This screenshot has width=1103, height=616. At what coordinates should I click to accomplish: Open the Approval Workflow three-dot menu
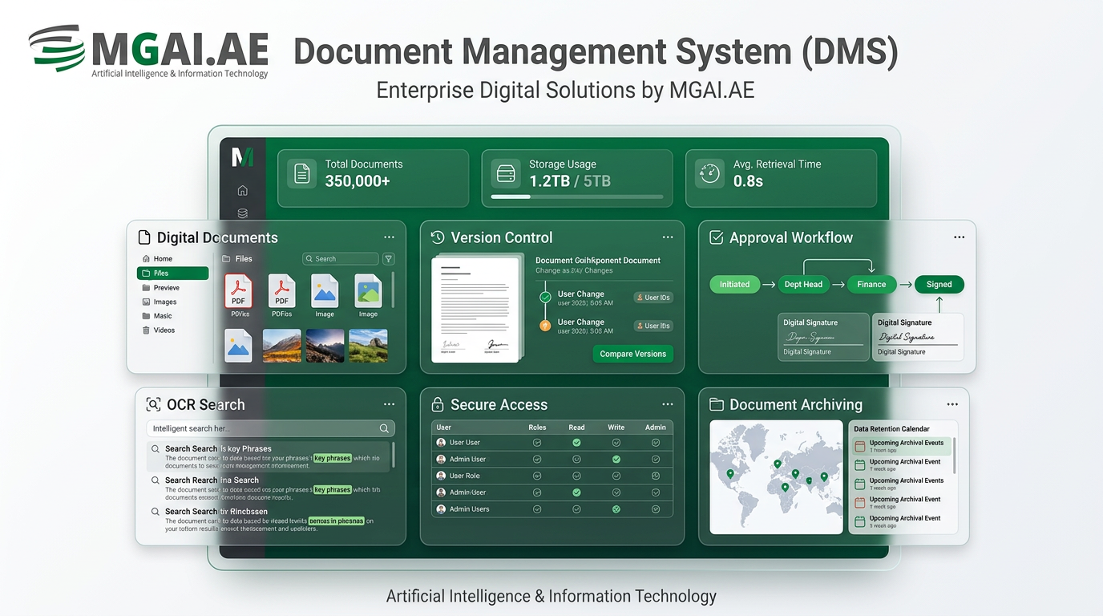959,237
